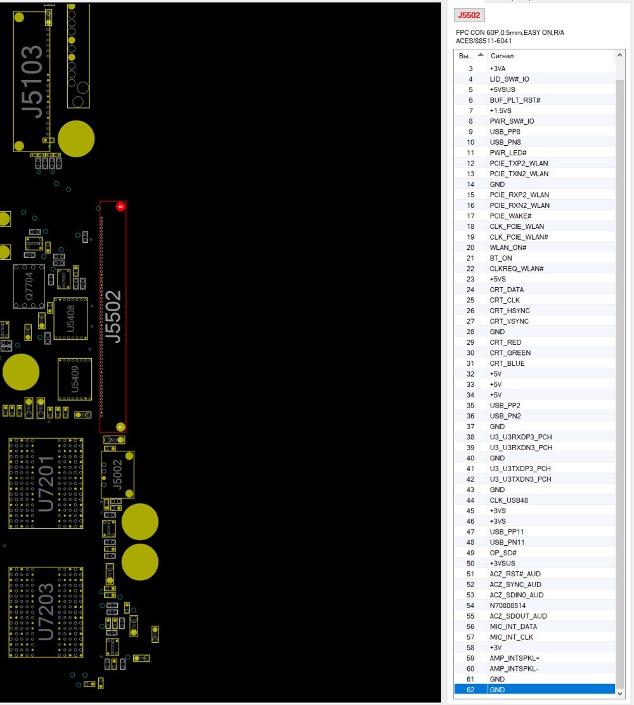Image resolution: width=634 pixels, height=705 pixels.
Task: Click the scrollbar down arrow in pin list
Action: [x=619, y=694]
